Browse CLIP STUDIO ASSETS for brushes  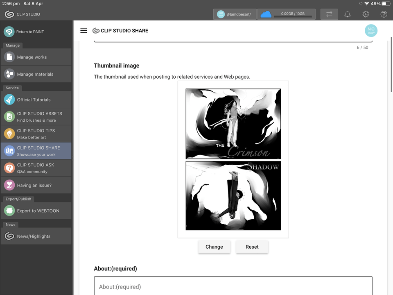point(36,116)
